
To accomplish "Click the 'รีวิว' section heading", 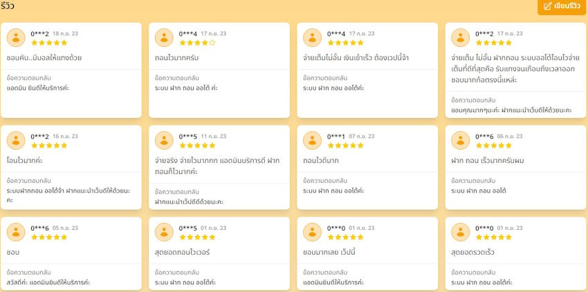I will 9,6.
